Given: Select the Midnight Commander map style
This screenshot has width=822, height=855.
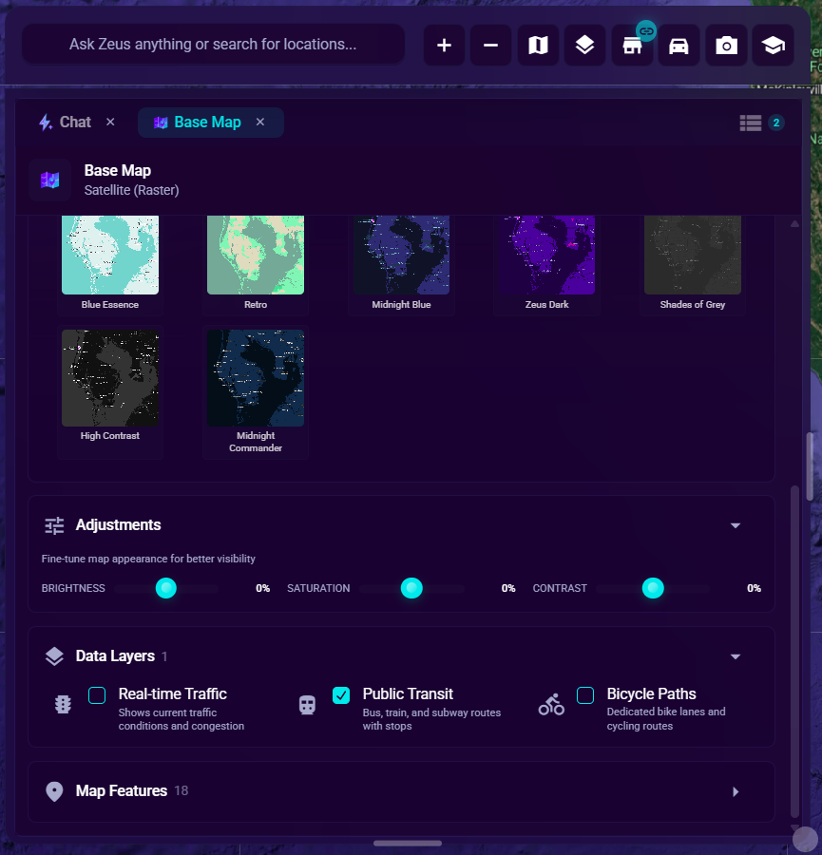Looking at the screenshot, I should click(256, 392).
